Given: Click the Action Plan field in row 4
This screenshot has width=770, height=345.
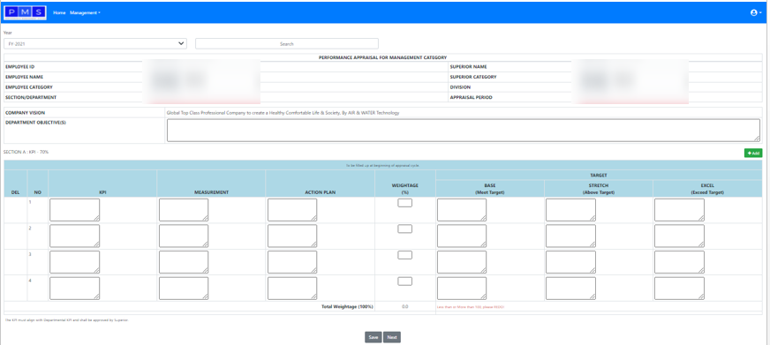Looking at the screenshot, I should tap(292, 288).
